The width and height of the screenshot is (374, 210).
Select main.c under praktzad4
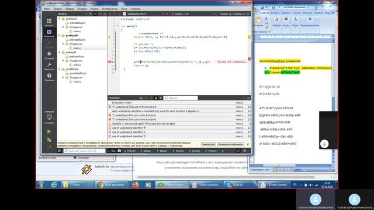77,65
